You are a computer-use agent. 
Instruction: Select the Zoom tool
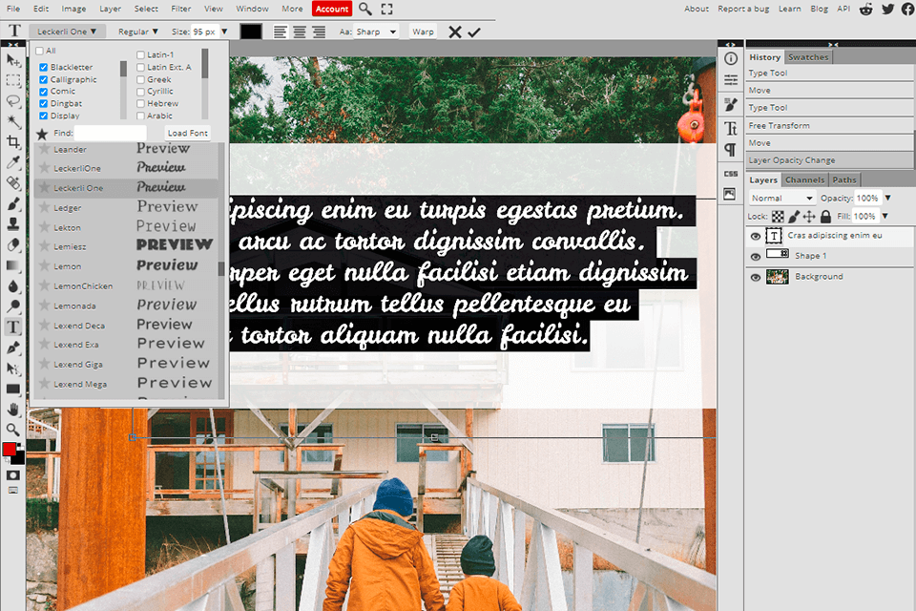point(13,426)
